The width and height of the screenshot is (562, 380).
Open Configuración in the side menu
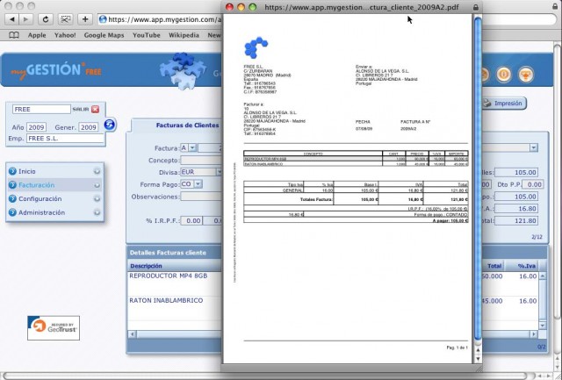pos(40,198)
